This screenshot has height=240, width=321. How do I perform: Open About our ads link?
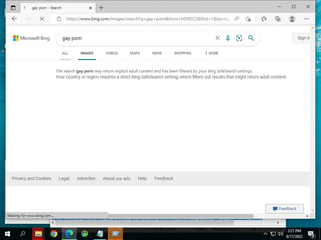(117, 178)
